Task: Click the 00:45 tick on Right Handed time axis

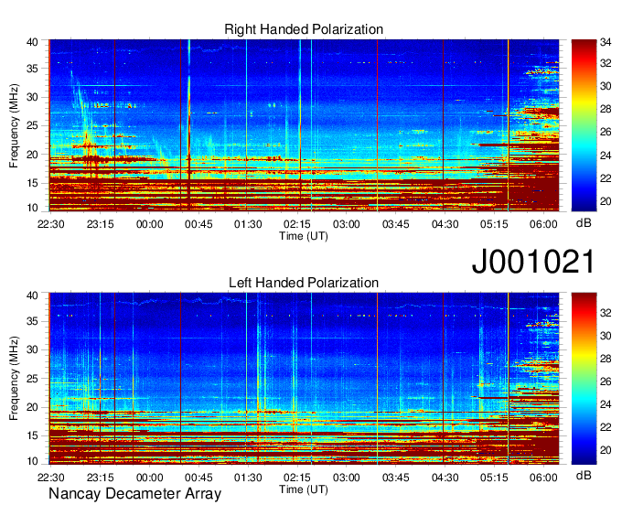Action: point(198,224)
